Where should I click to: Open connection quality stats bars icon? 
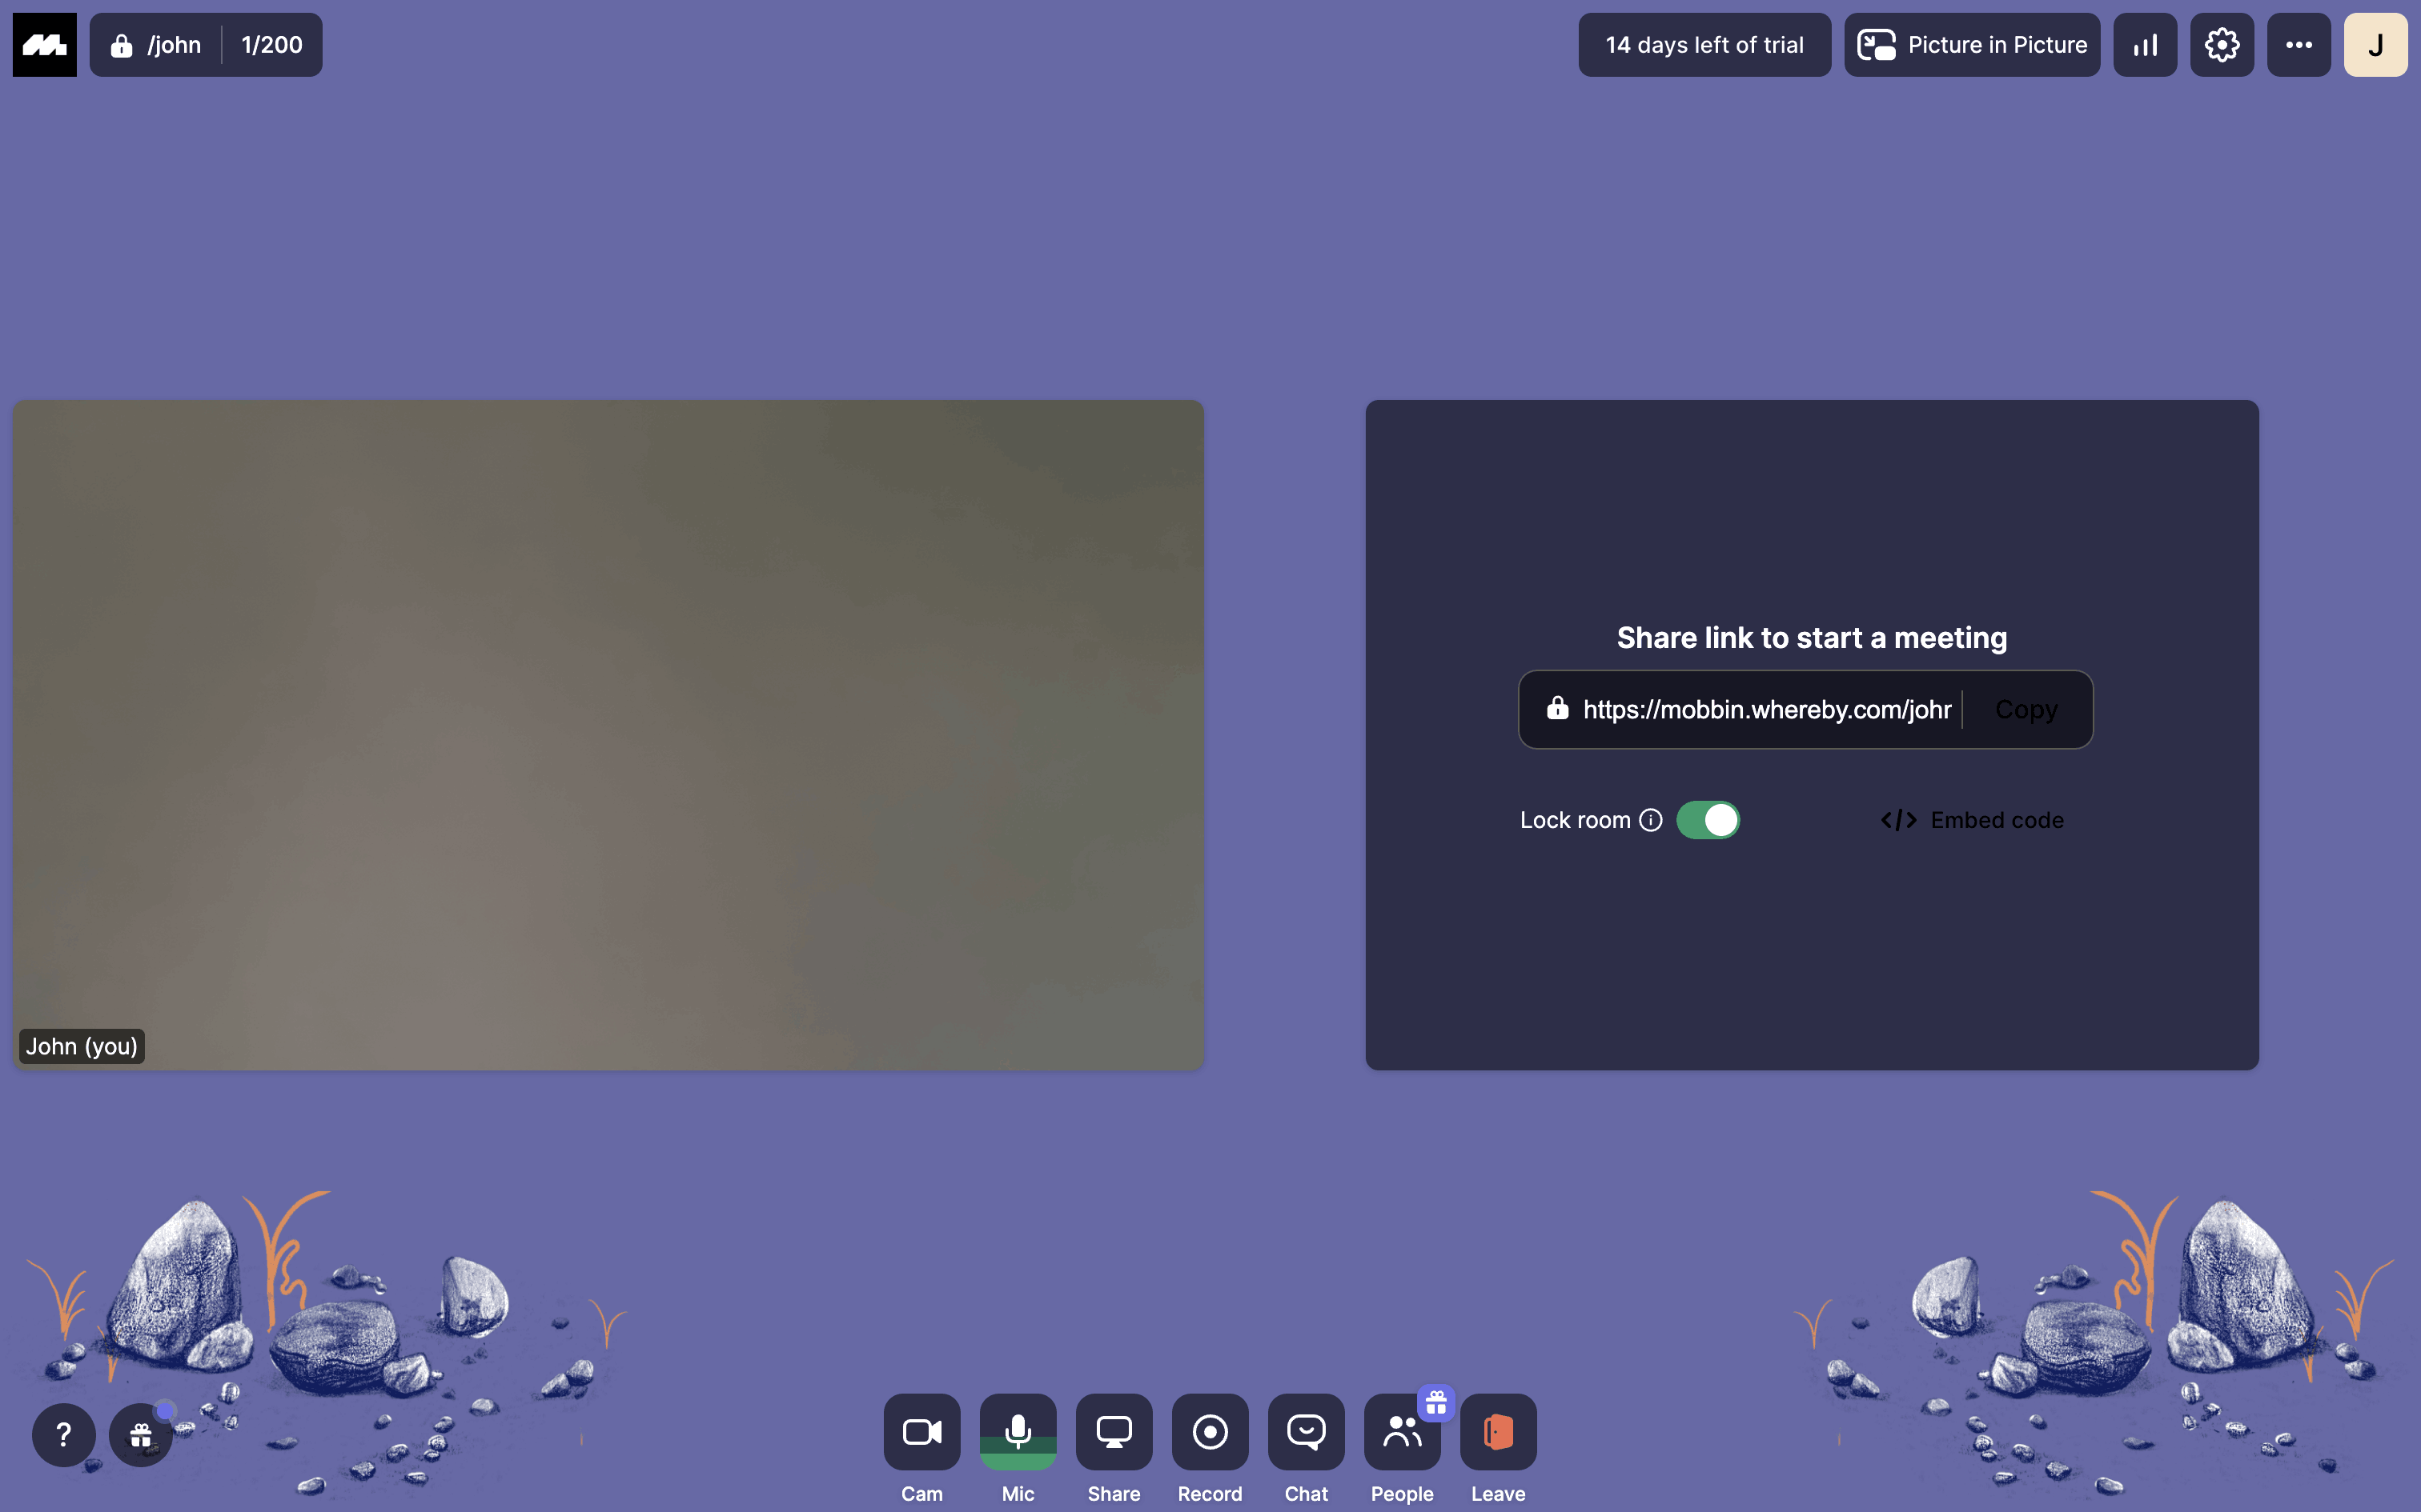[2145, 45]
